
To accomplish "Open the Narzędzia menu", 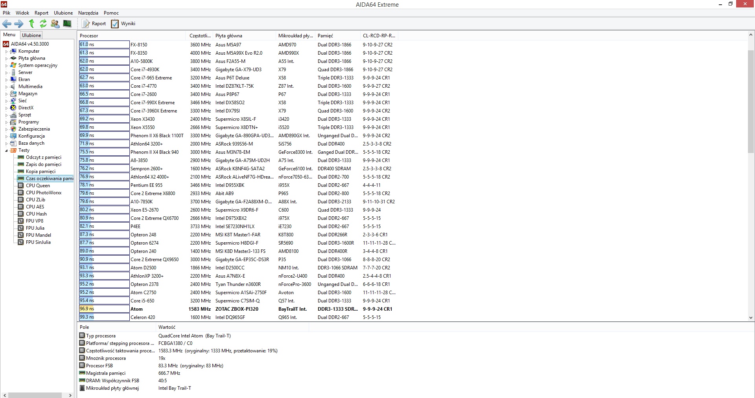I will 88,13.
